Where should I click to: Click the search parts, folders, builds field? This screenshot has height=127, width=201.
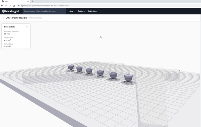pyautogui.click(x=44, y=11)
